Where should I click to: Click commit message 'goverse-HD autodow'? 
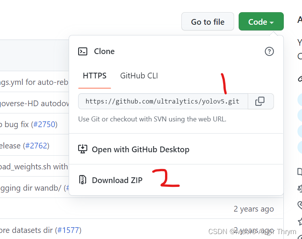(34, 104)
